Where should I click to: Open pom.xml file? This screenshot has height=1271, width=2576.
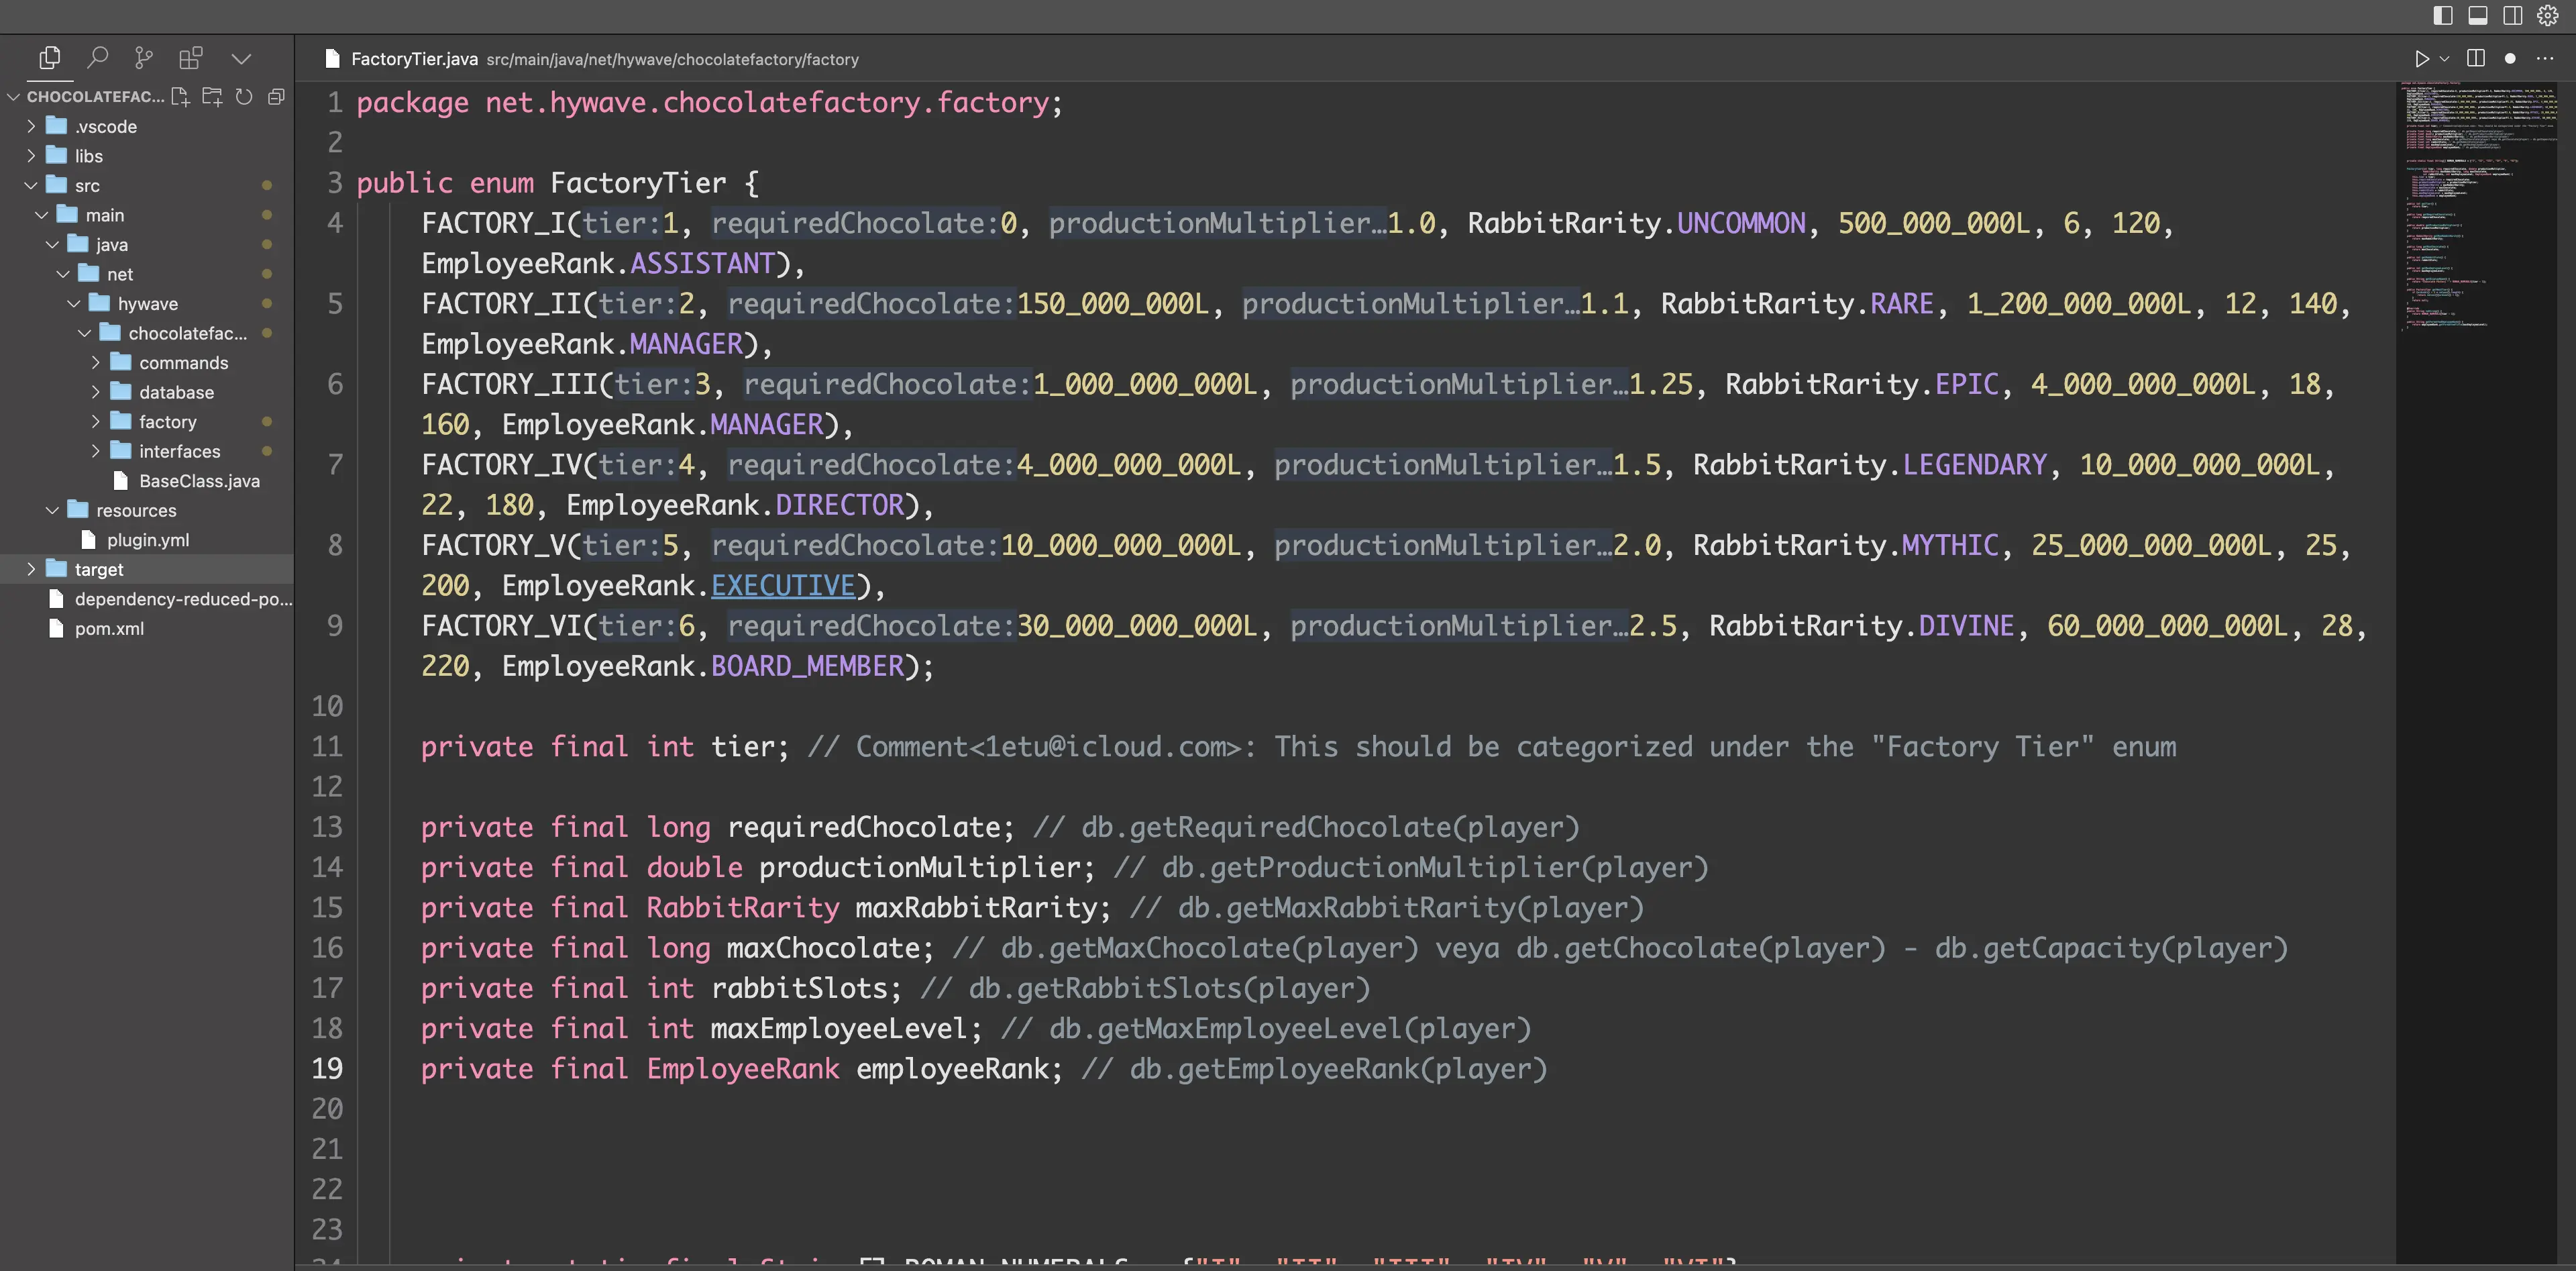click(x=109, y=628)
